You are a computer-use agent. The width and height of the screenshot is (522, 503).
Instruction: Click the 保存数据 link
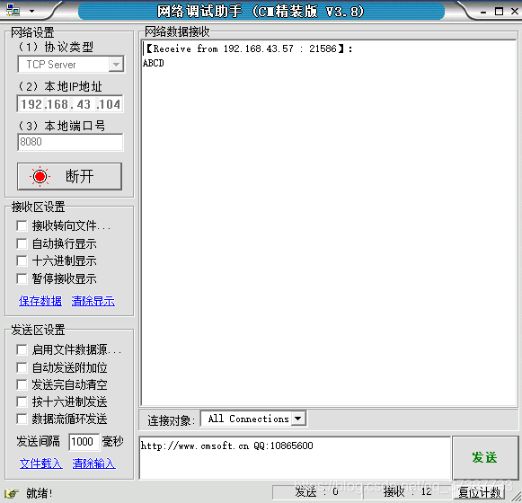pyautogui.click(x=40, y=301)
